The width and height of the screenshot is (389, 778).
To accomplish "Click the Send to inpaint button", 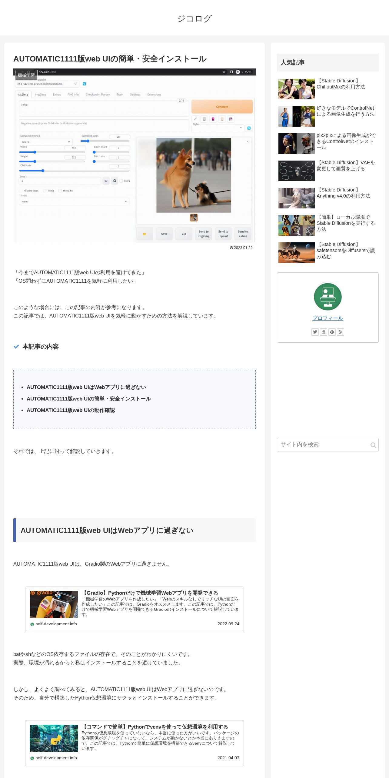I will [223, 234].
